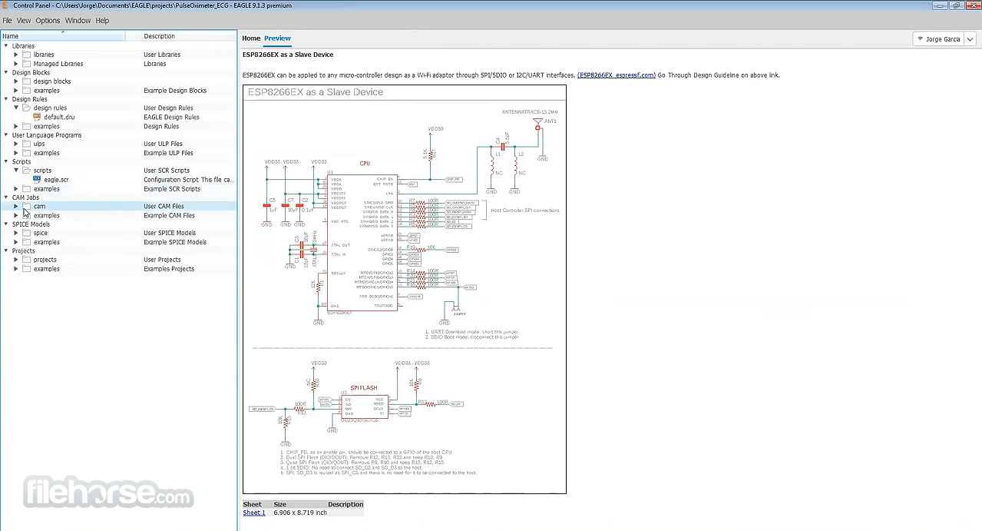This screenshot has width=982, height=531.
Task: Select the Preview tab
Action: (x=277, y=38)
